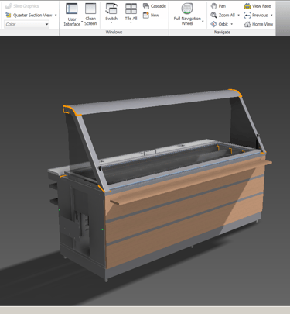Open a New window
The height and width of the screenshot is (314, 290).
[151, 16]
